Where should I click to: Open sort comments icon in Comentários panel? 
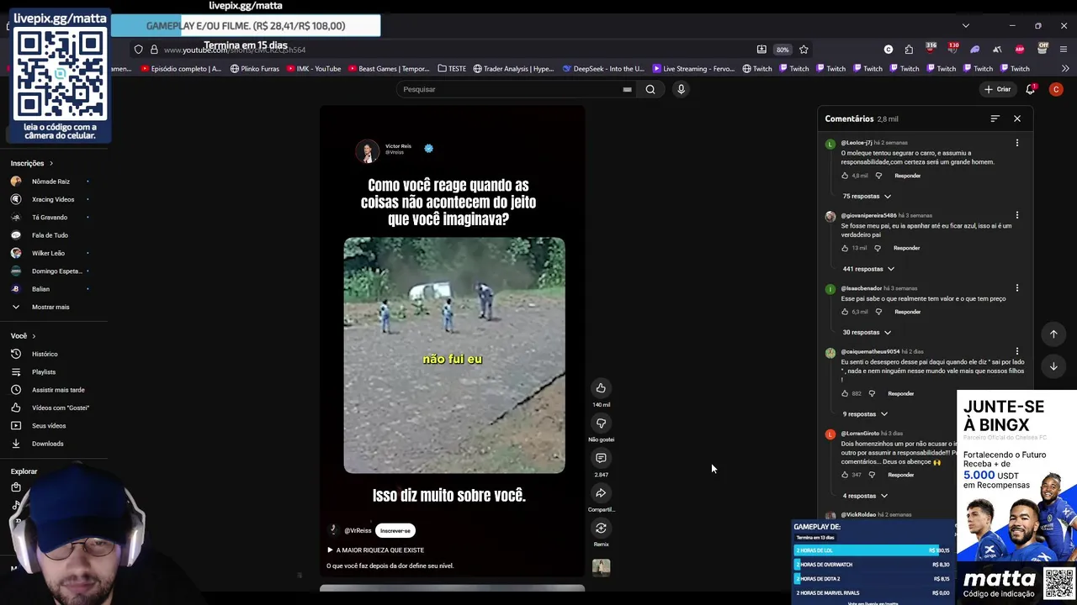pyautogui.click(x=995, y=118)
